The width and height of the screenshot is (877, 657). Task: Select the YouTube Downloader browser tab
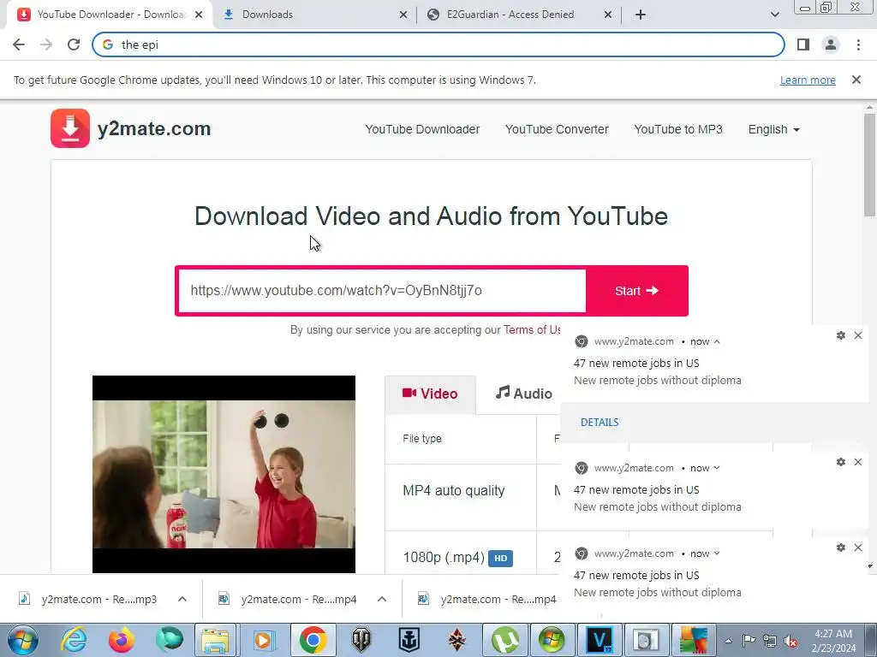coord(110,15)
